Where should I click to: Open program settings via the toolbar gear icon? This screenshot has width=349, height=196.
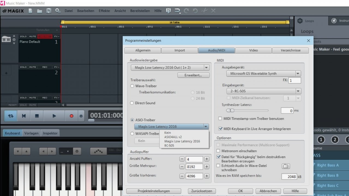click(x=58, y=11)
